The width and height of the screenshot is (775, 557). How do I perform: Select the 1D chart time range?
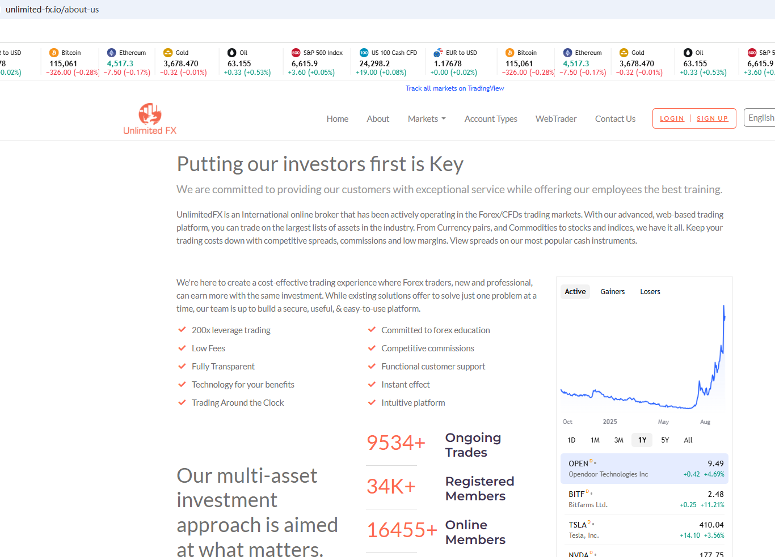(x=571, y=440)
